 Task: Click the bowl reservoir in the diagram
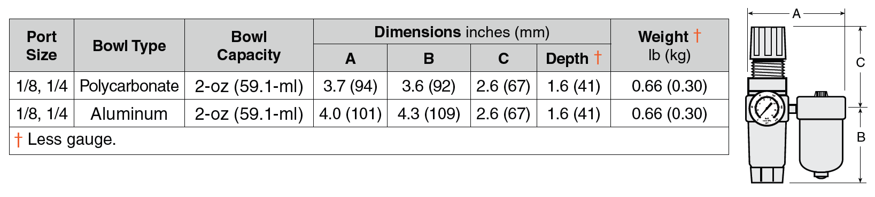click(821, 136)
